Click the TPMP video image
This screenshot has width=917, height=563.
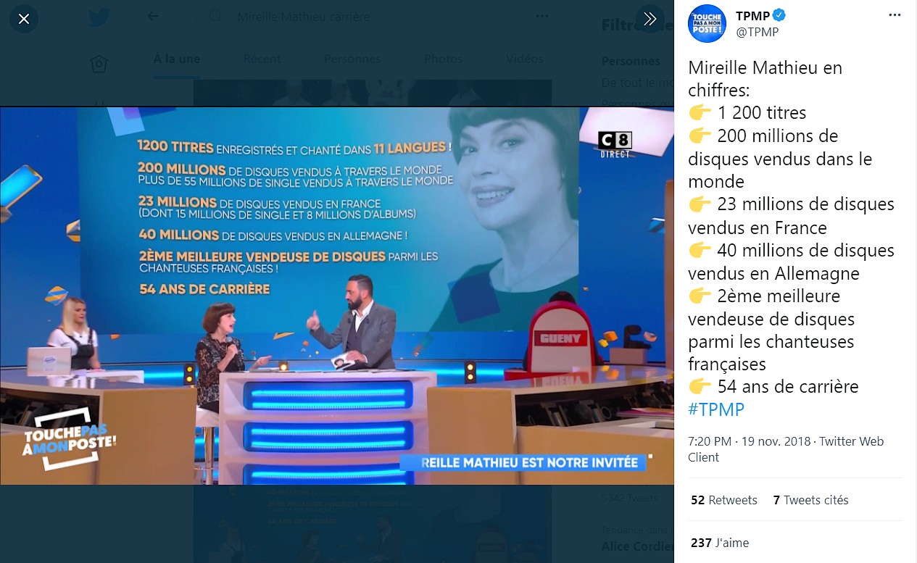point(337,296)
